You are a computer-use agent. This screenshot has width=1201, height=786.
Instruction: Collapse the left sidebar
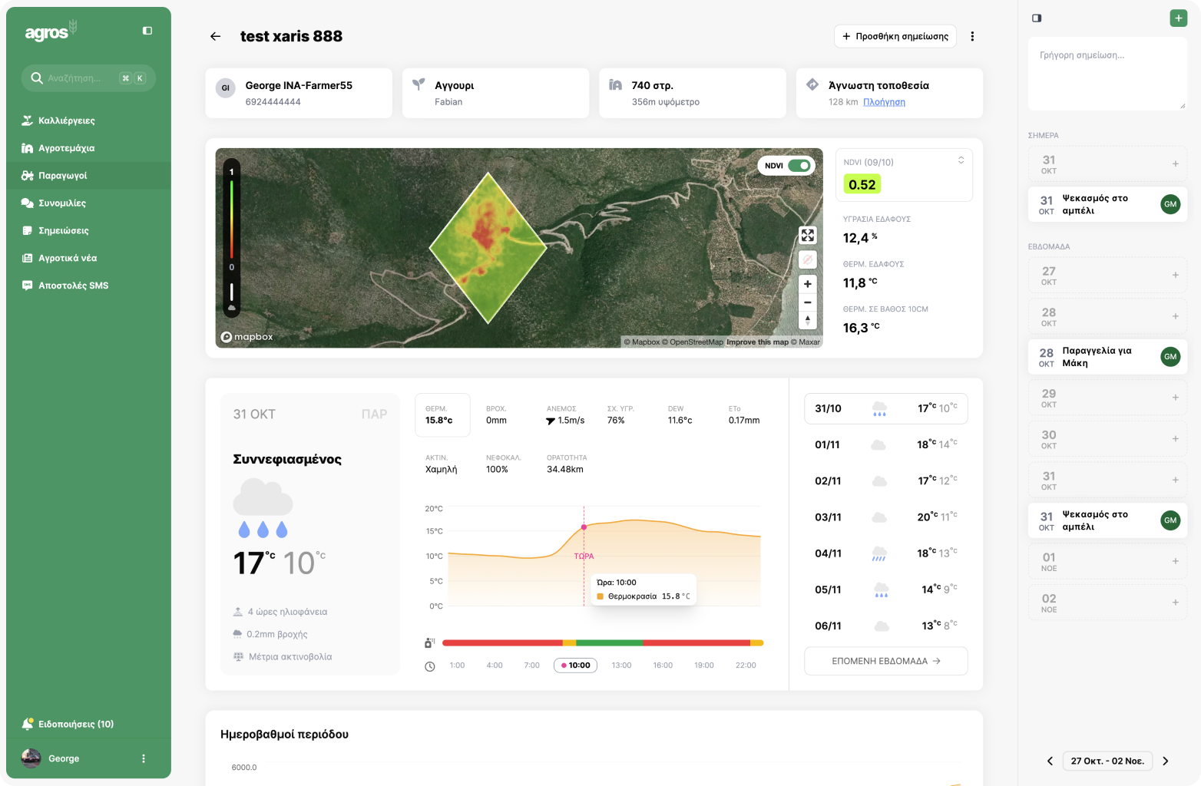[147, 31]
